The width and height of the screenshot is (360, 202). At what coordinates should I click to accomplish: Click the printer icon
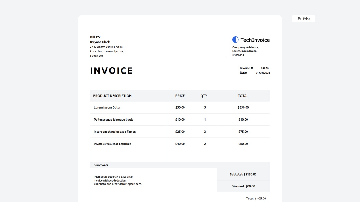click(x=299, y=19)
